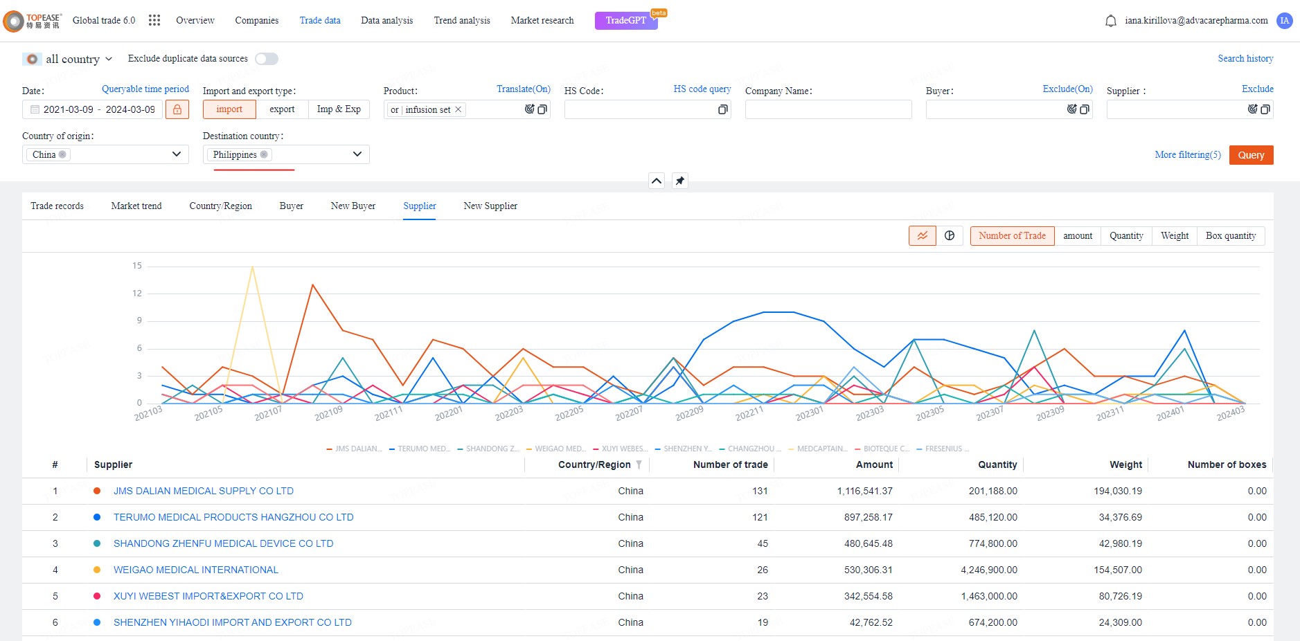
Task: Open the all country dropdown
Action: click(68, 59)
